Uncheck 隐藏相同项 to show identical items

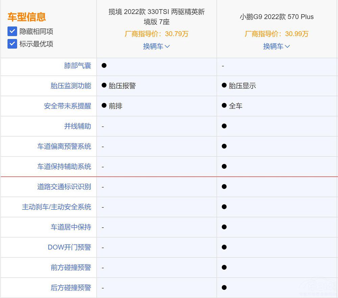(x=12, y=31)
